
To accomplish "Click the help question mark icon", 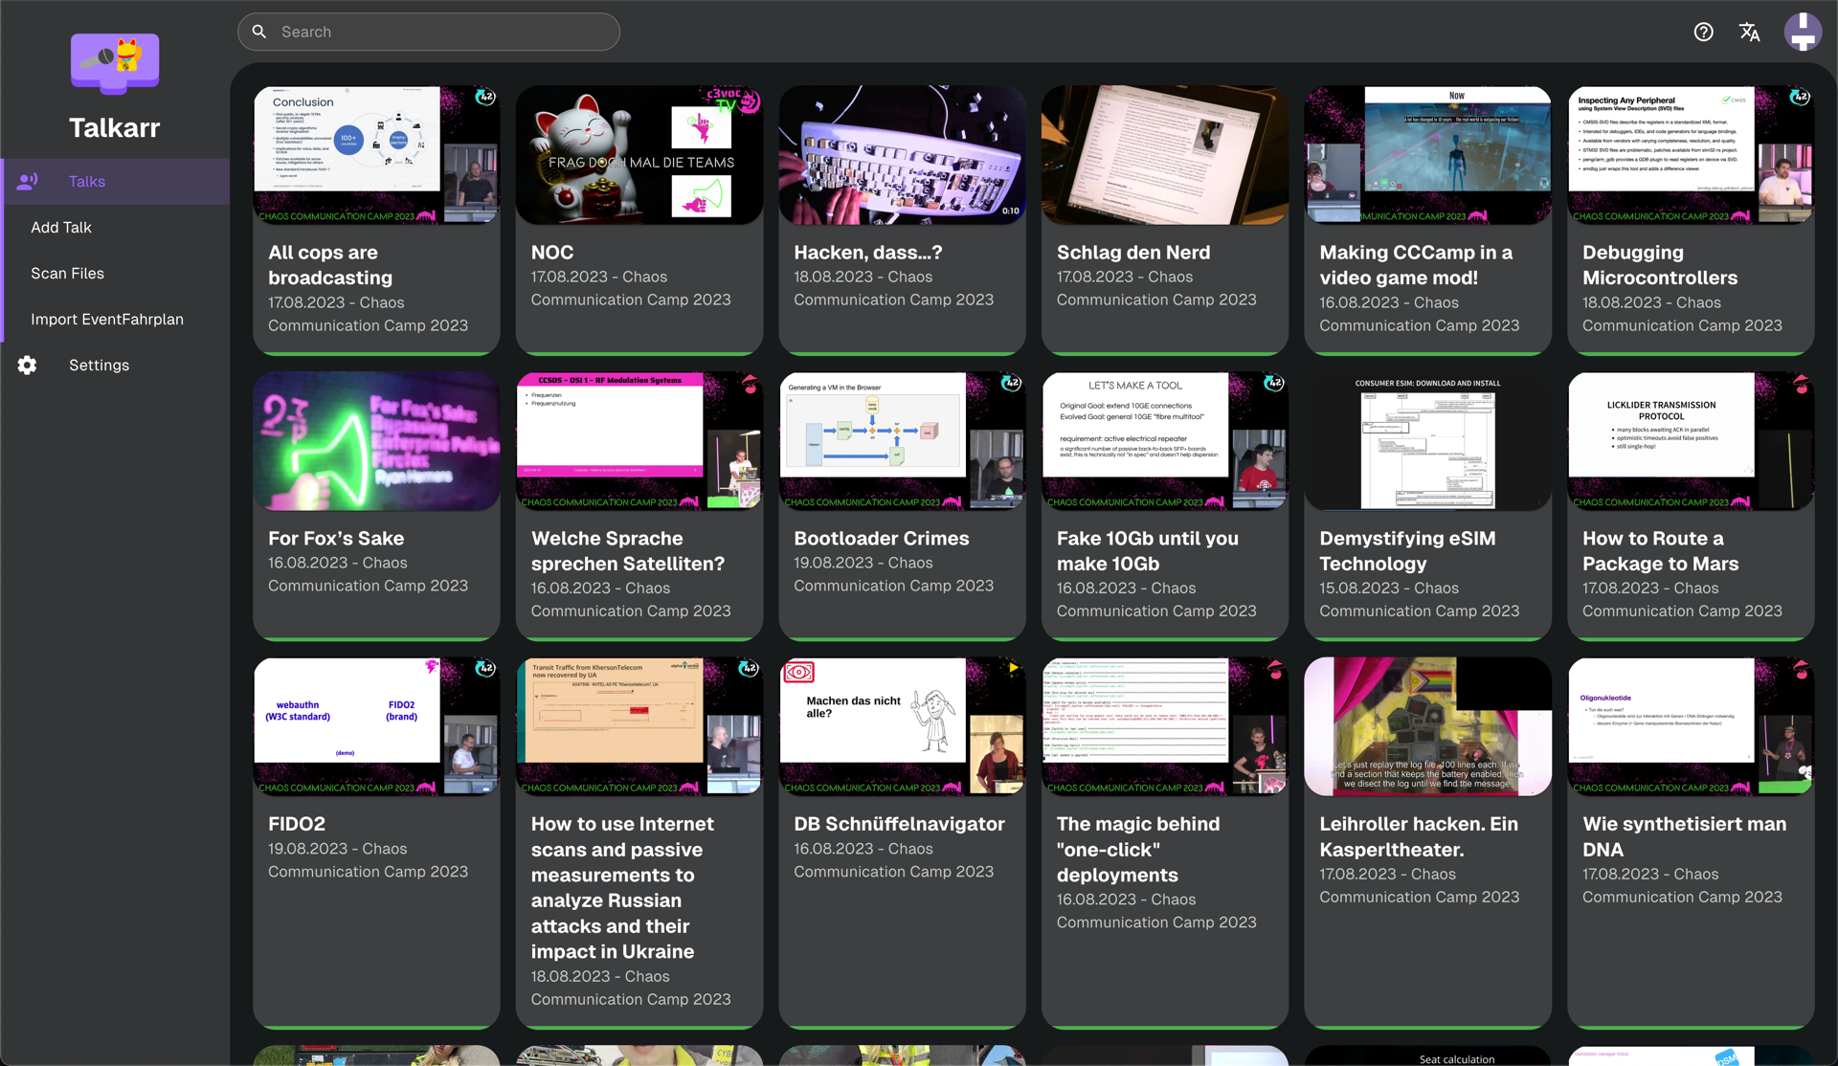I will click(x=1703, y=32).
